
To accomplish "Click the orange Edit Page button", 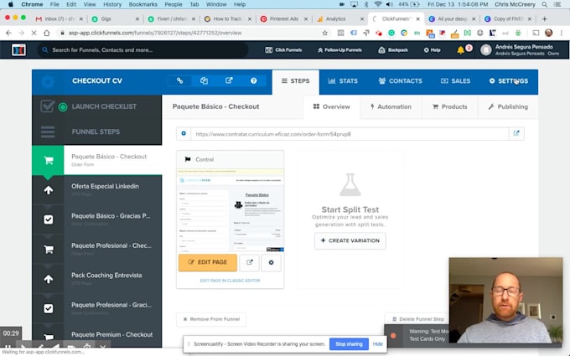I will [208, 262].
